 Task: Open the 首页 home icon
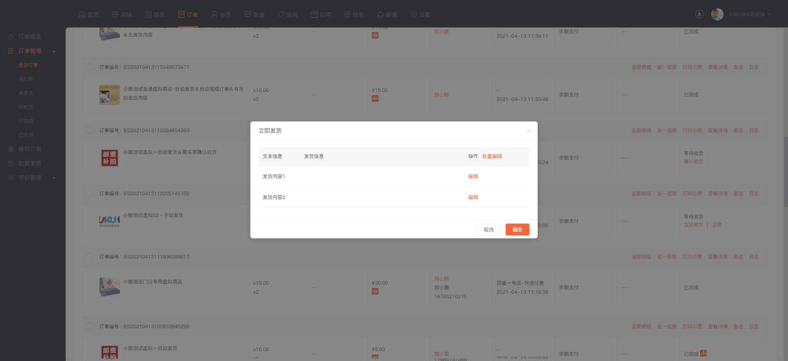pos(82,14)
